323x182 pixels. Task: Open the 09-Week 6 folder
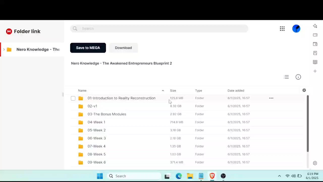tap(97, 162)
